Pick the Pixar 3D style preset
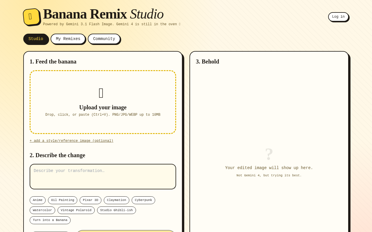This screenshot has width=372, height=232. click(90, 200)
